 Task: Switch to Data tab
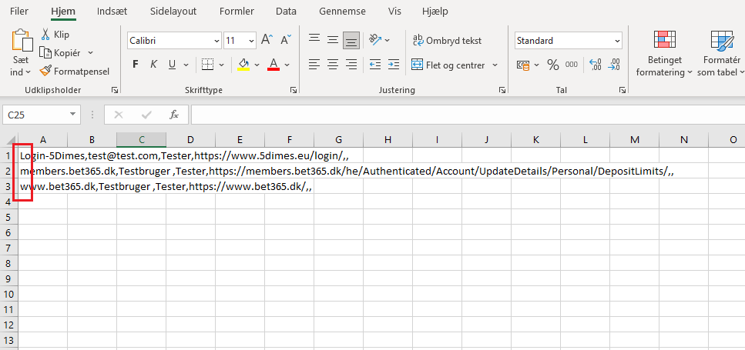286,11
